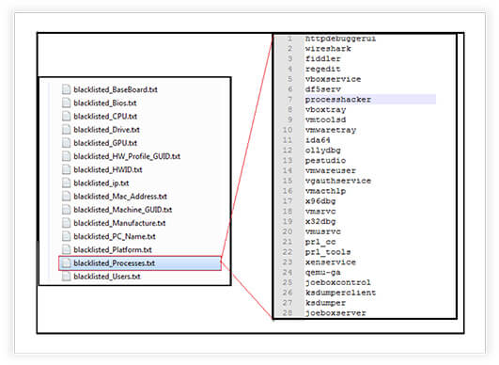Click the qemu-ga line in the editor
The height and width of the screenshot is (365, 499).
(323, 273)
